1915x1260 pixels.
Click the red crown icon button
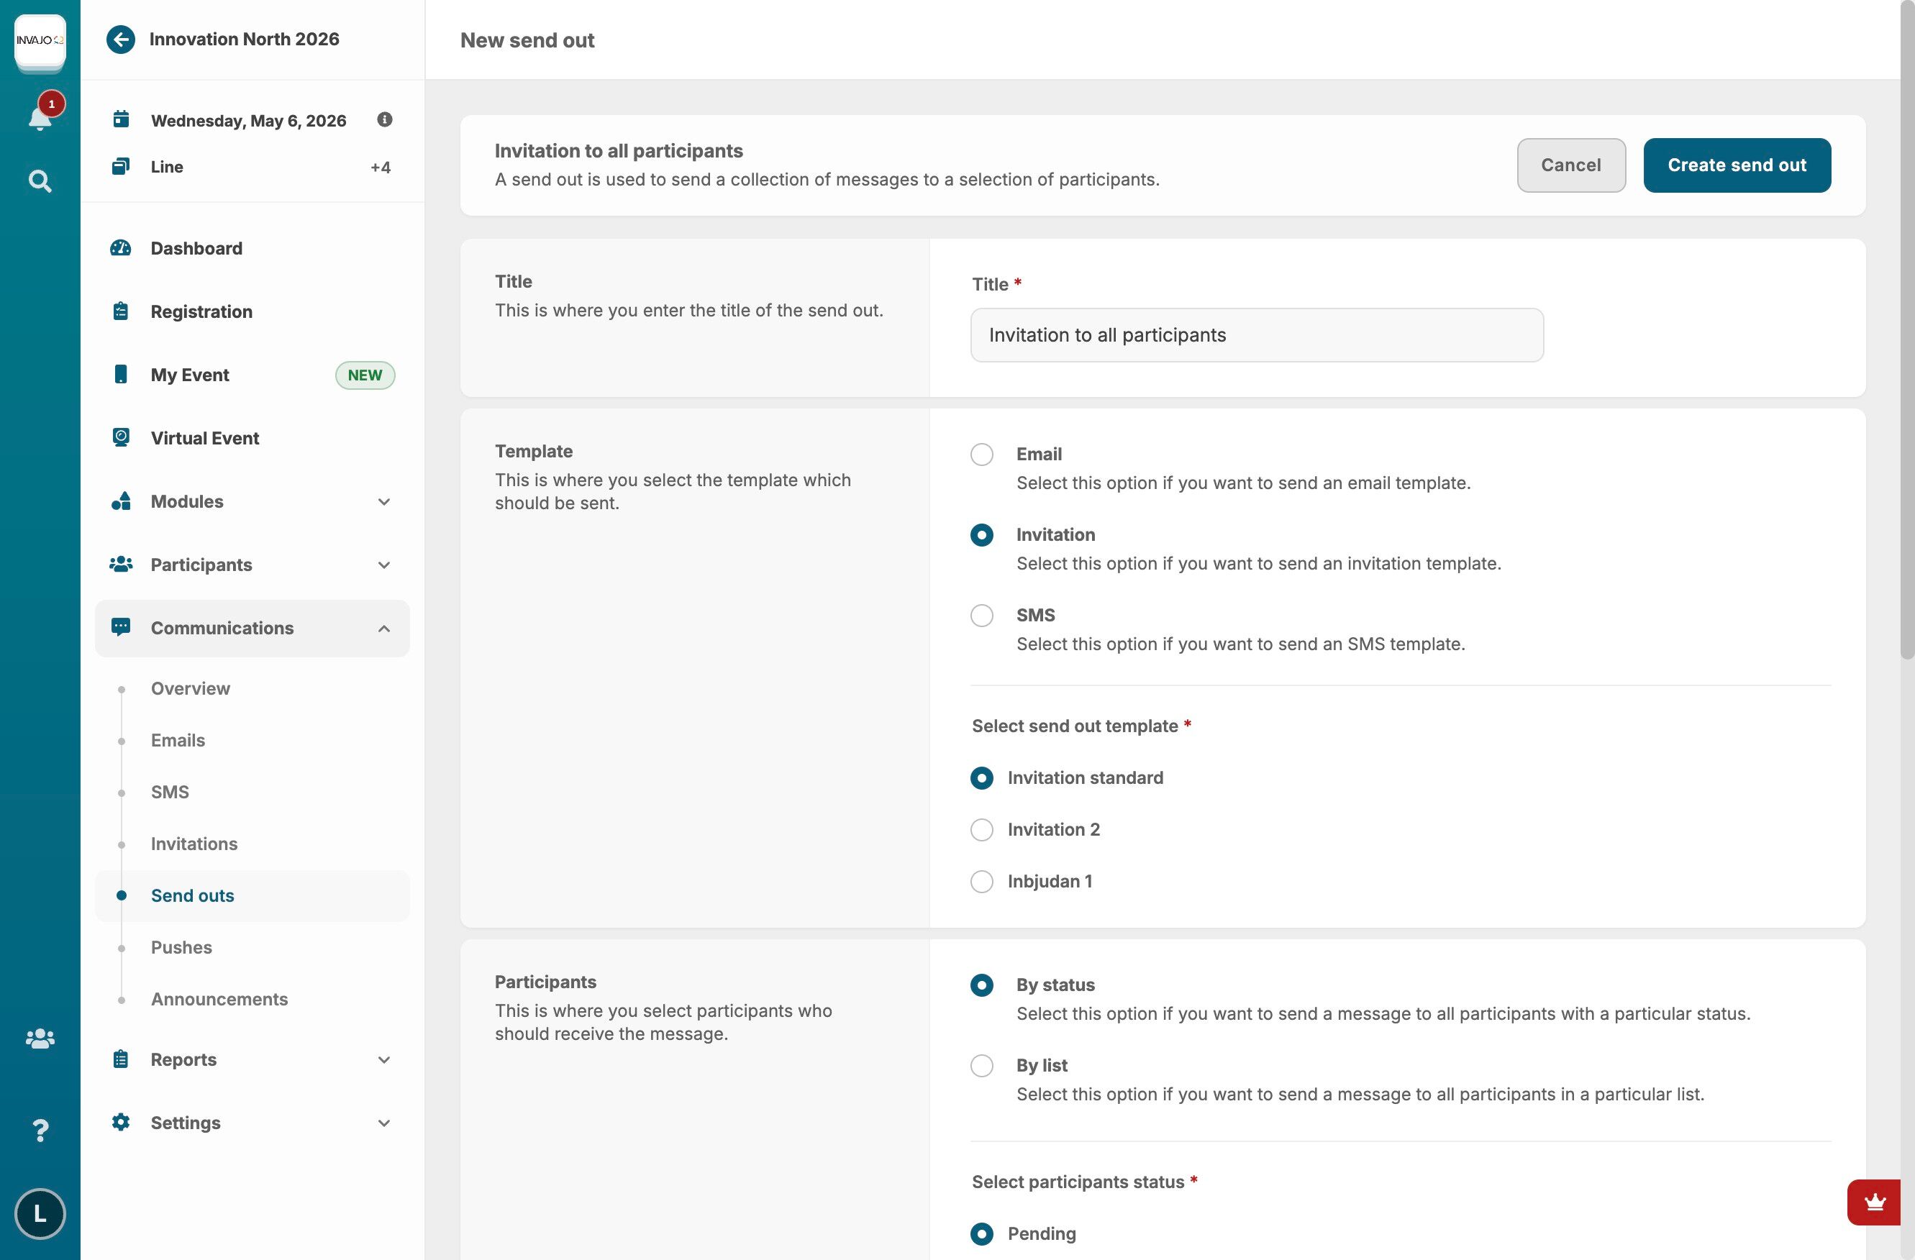pyautogui.click(x=1875, y=1202)
